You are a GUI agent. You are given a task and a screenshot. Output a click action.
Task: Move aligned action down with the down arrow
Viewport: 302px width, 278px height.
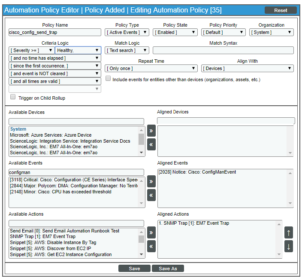pos(289,247)
